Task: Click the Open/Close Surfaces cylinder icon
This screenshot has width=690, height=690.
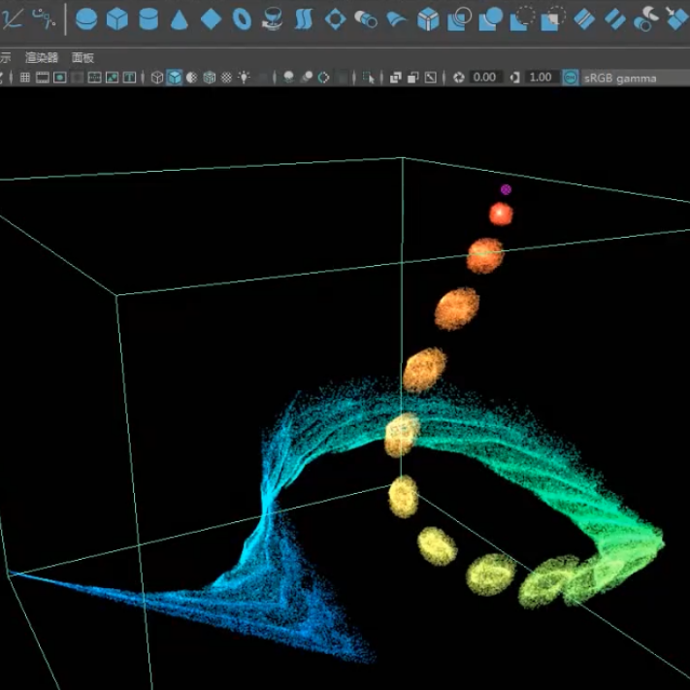Action: tap(646, 19)
